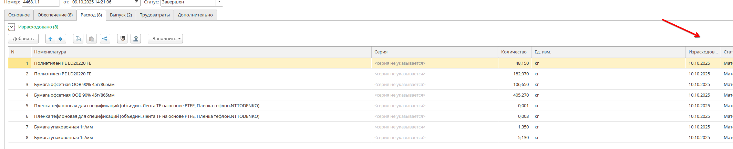Viewport: 733px width, 149px height.
Task: Click the stamp icon in toolbar
Action: pos(136,39)
